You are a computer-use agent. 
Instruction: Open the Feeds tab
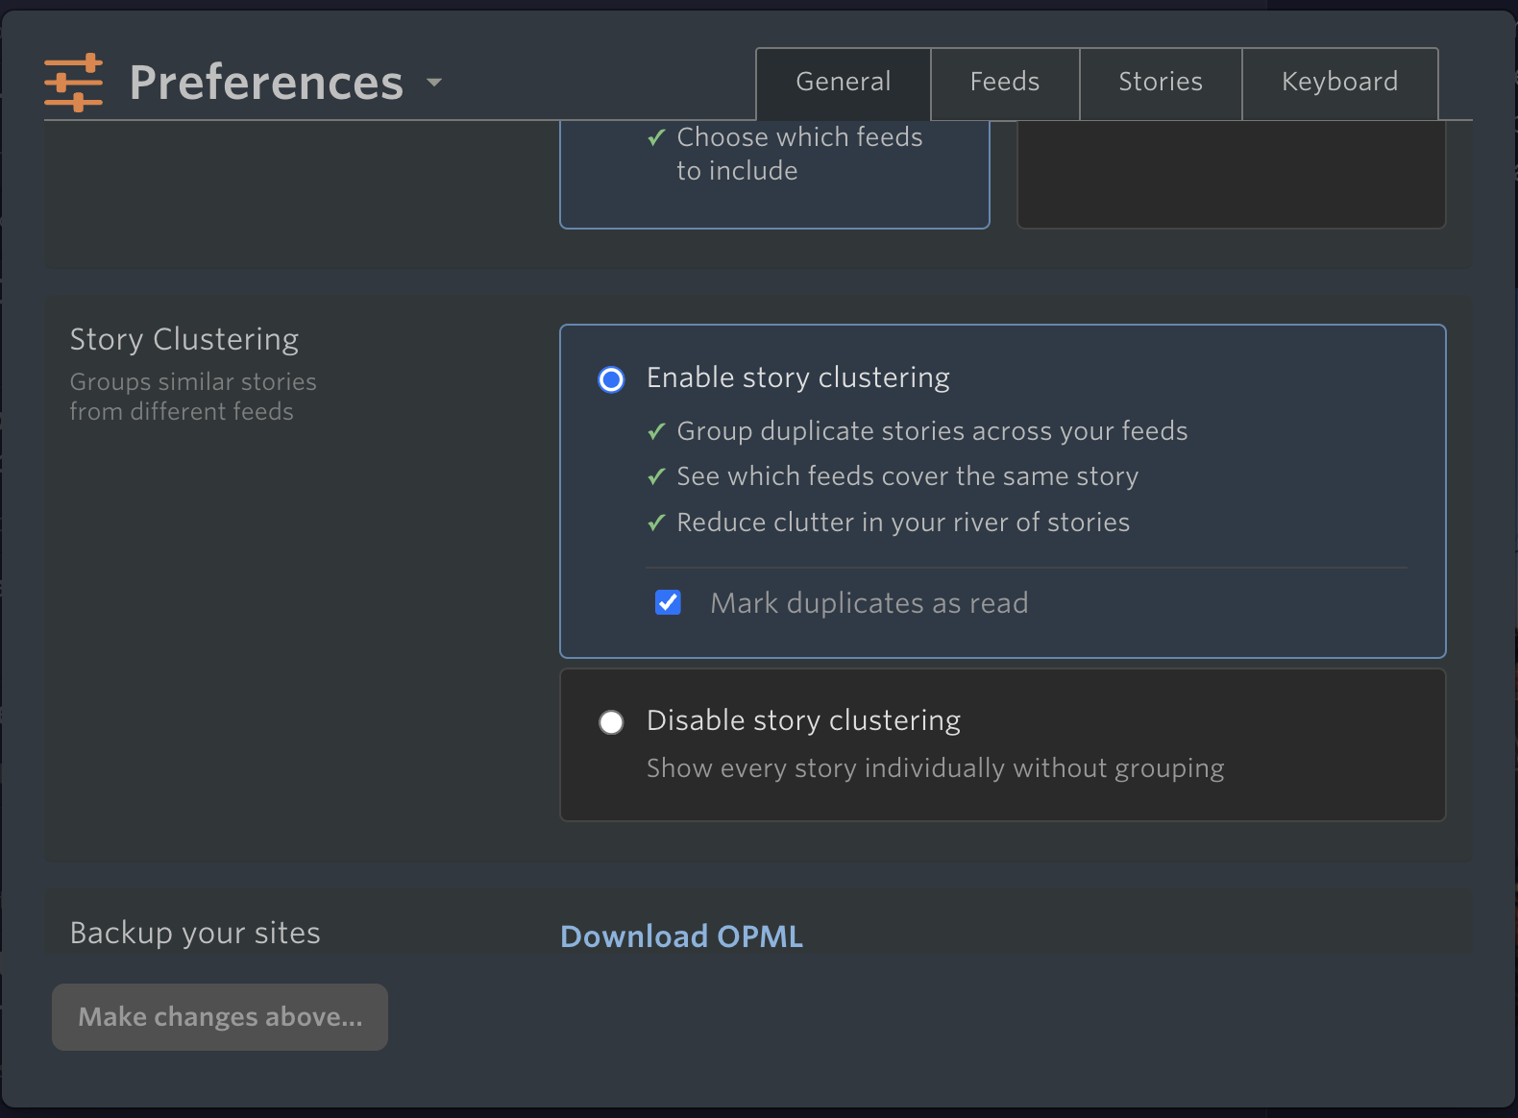point(1004,83)
